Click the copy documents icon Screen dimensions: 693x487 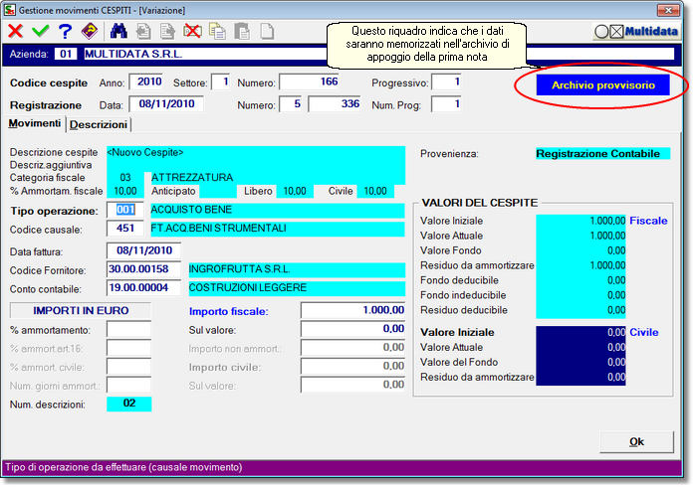click(217, 32)
